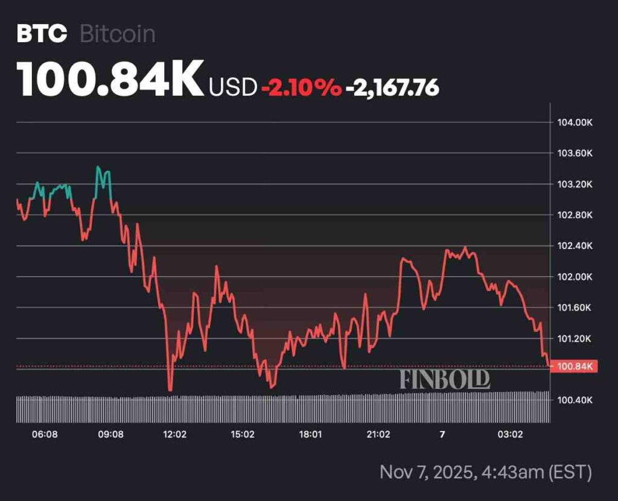
Task: Click the -2.10% percentage change
Action: tap(301, 88)
